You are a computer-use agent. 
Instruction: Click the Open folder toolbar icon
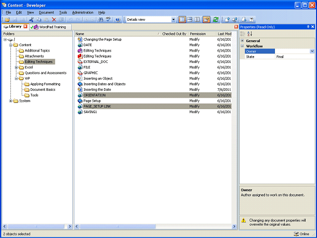[7, 20]
